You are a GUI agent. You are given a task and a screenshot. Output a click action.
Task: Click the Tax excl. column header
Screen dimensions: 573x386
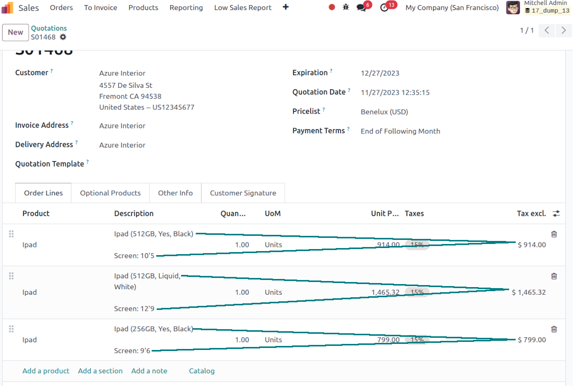(x=531, y=214)
